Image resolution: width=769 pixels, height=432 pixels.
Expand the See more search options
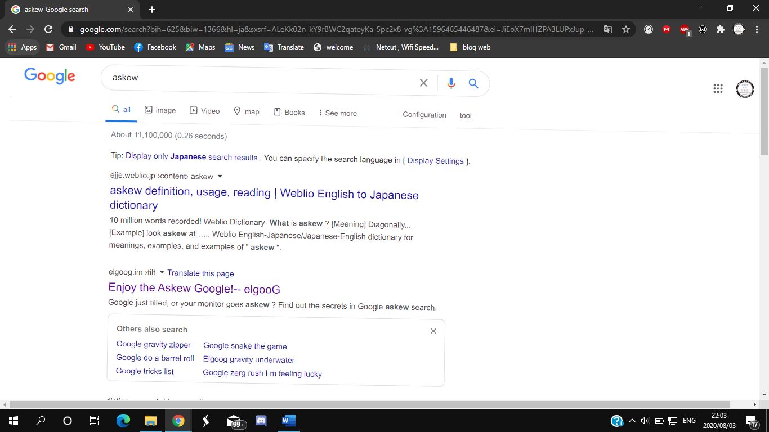click(337, 113)
